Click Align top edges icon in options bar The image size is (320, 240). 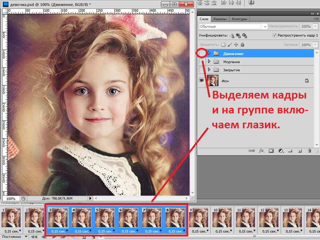click(200, 2)
